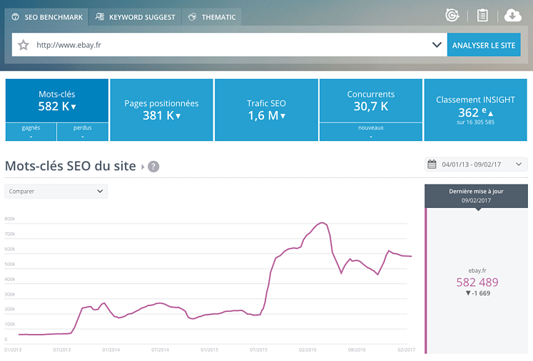Viewport: 533px width, 361px height.
Task: Star the ebay.fr URL as favorite
Action: tap(24, 45)
